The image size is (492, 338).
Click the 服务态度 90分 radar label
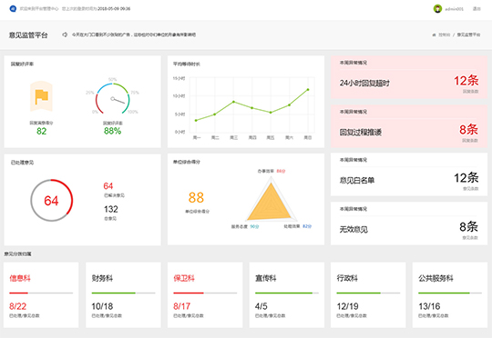click(x=245, y=226)
